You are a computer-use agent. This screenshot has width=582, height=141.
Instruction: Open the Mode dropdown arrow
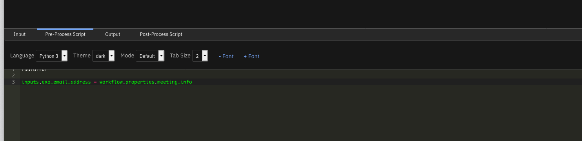161,56
